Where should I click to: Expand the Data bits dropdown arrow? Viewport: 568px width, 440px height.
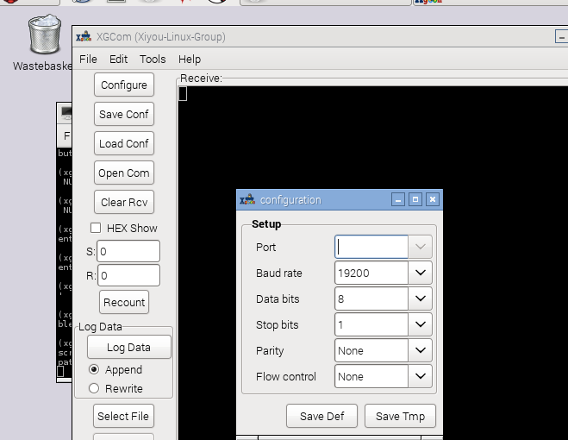coord(421,299)
